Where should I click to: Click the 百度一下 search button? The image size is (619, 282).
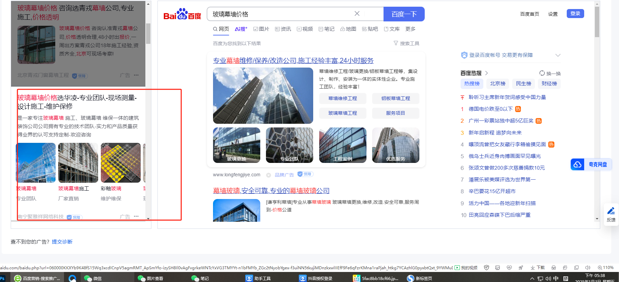pos(404,14)
